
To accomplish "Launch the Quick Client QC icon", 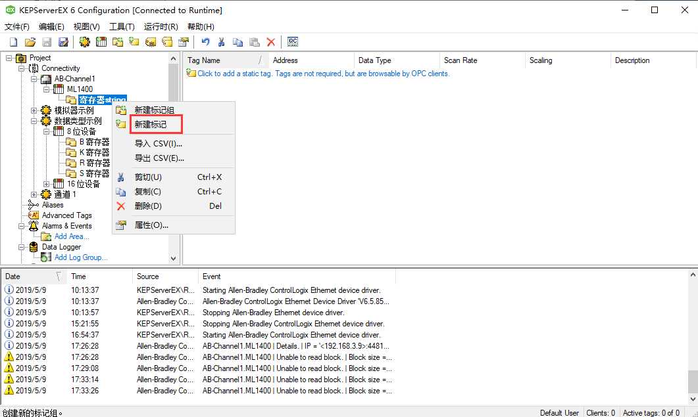I will coord(293,42).
